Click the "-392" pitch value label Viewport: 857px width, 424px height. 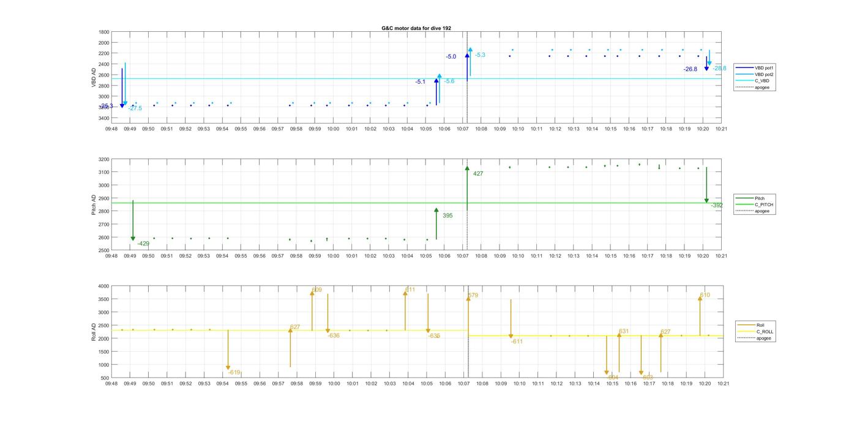coord(717,206)
